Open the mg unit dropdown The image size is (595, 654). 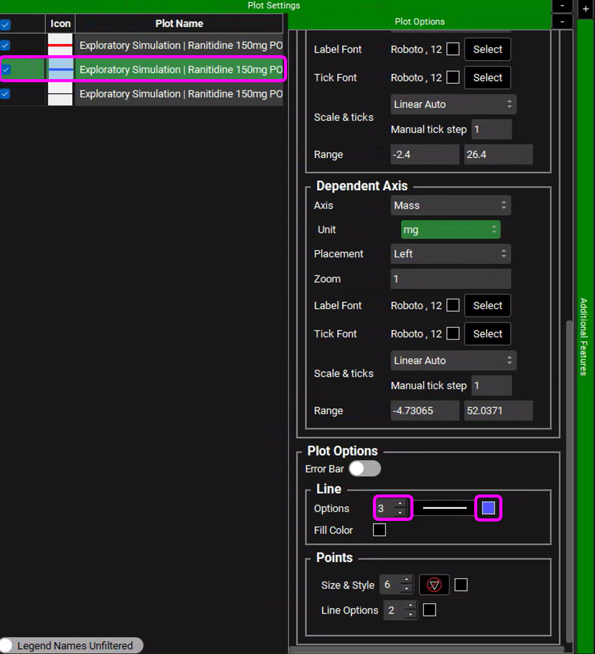[450, 229]
